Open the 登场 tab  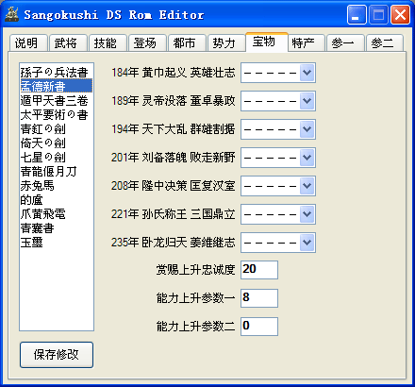pos(147,42)
